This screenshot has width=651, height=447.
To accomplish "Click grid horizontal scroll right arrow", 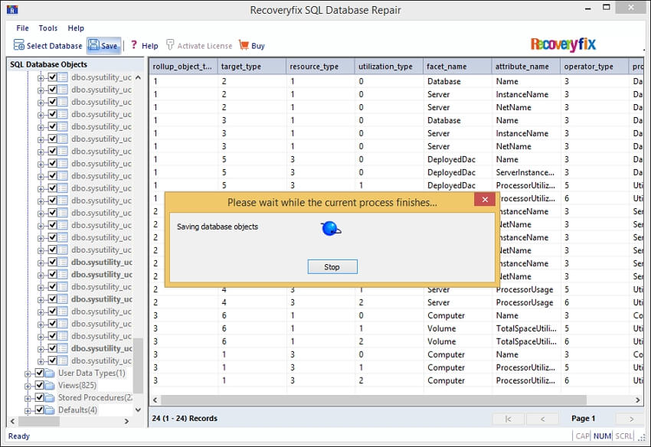I will [638, 400].
